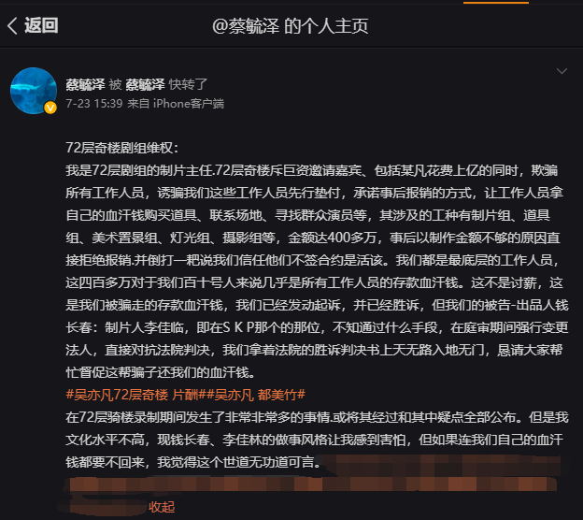Click the @蔡毓泽 的个人主页 title
The image size is (583, 520).
pos(290,25)
